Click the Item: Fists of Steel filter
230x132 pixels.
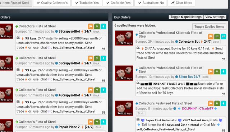coord(15,3)
